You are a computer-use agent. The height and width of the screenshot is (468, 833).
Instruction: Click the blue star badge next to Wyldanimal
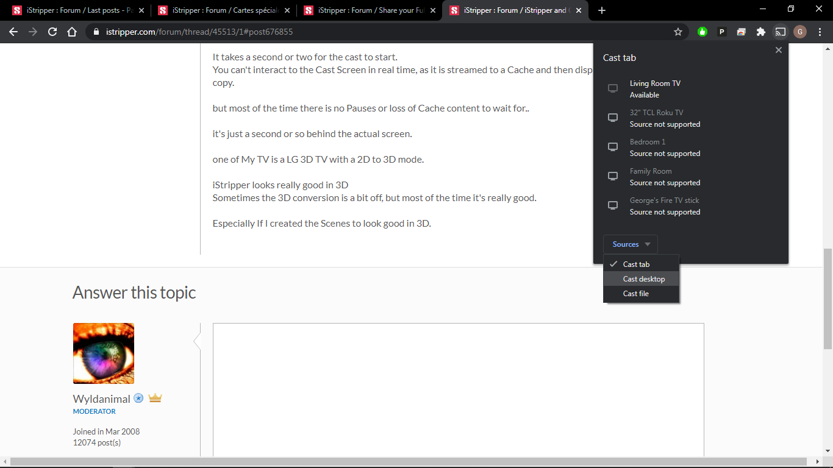(x=138, y=398)
